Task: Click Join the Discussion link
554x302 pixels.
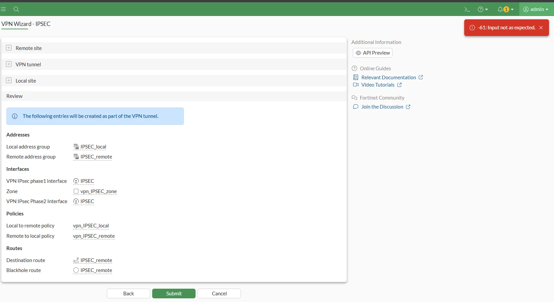Action: [382, 107]
